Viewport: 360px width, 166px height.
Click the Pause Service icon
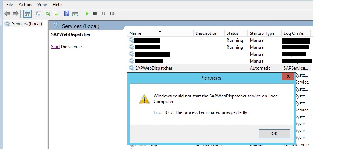[104, 14]
